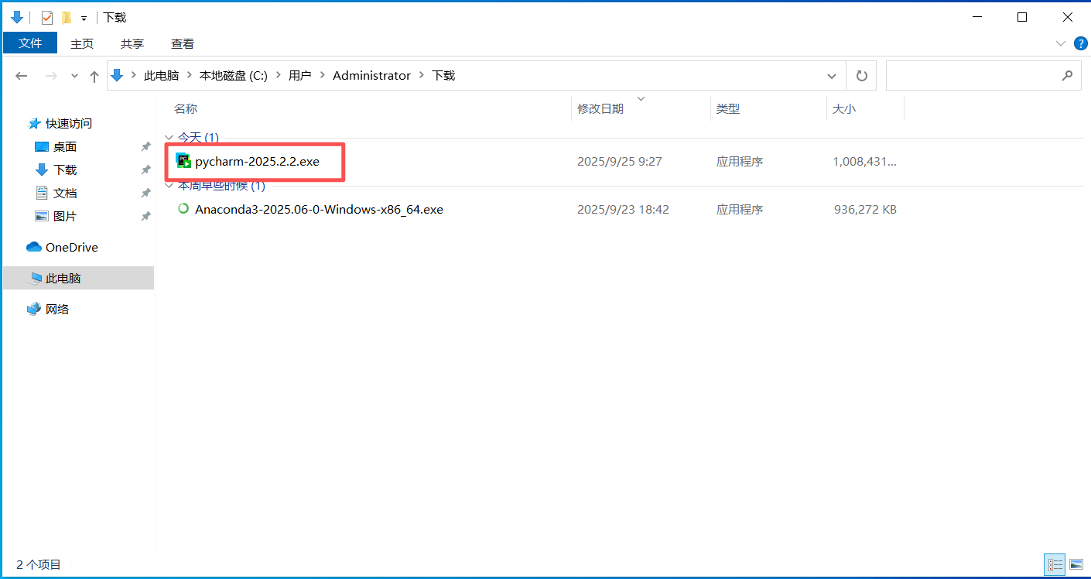
Task: Click the pycharm-2025.2.2.exe file icon
Action: click(x=183, y=161)
